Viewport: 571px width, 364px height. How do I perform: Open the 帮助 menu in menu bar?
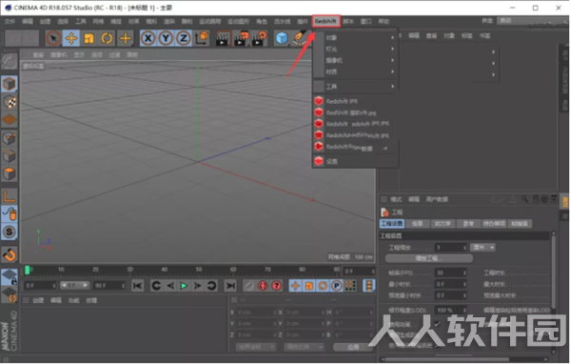coord(384,21)
